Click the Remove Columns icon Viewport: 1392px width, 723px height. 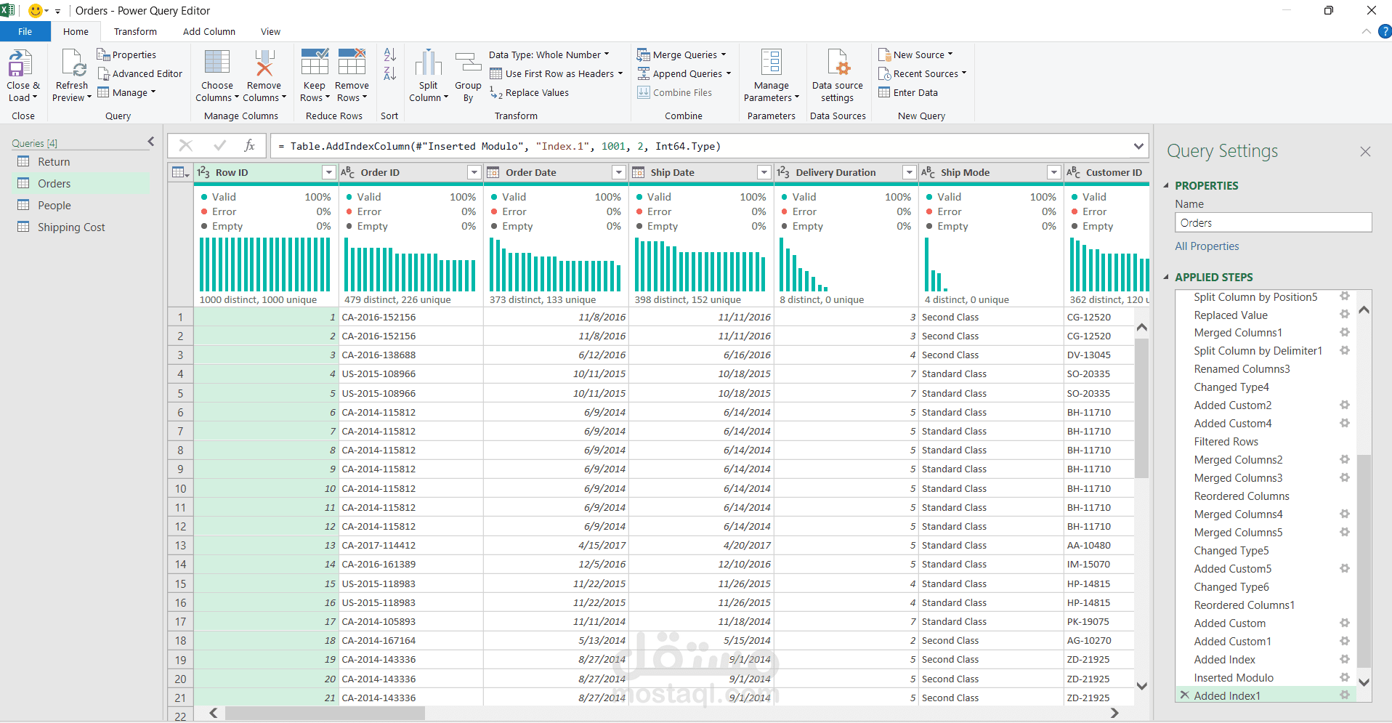pyautogui.click(x=264, y=62)
